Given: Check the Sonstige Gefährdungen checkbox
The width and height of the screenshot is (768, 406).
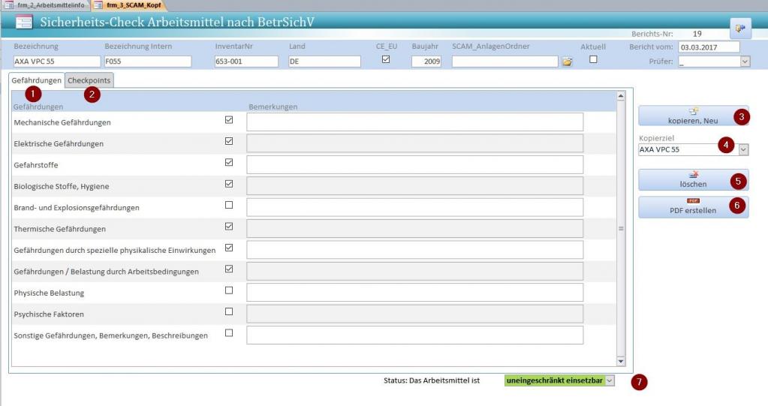Looking at the screenshot, I should pyautogui.click(x=229, y=333).
